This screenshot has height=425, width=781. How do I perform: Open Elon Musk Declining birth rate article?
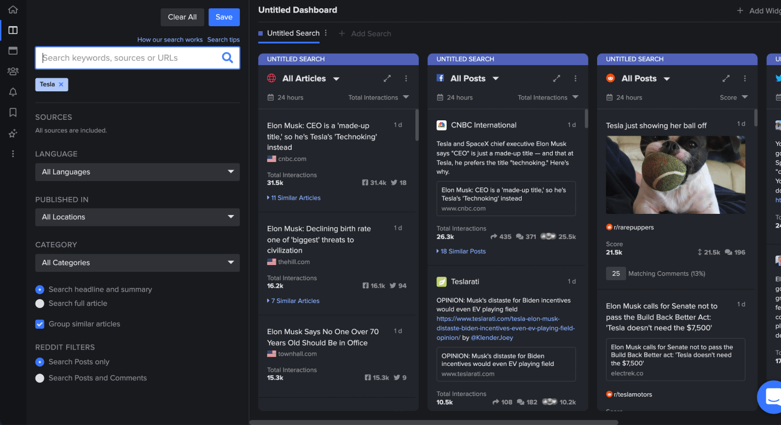(x=319, y=240)
